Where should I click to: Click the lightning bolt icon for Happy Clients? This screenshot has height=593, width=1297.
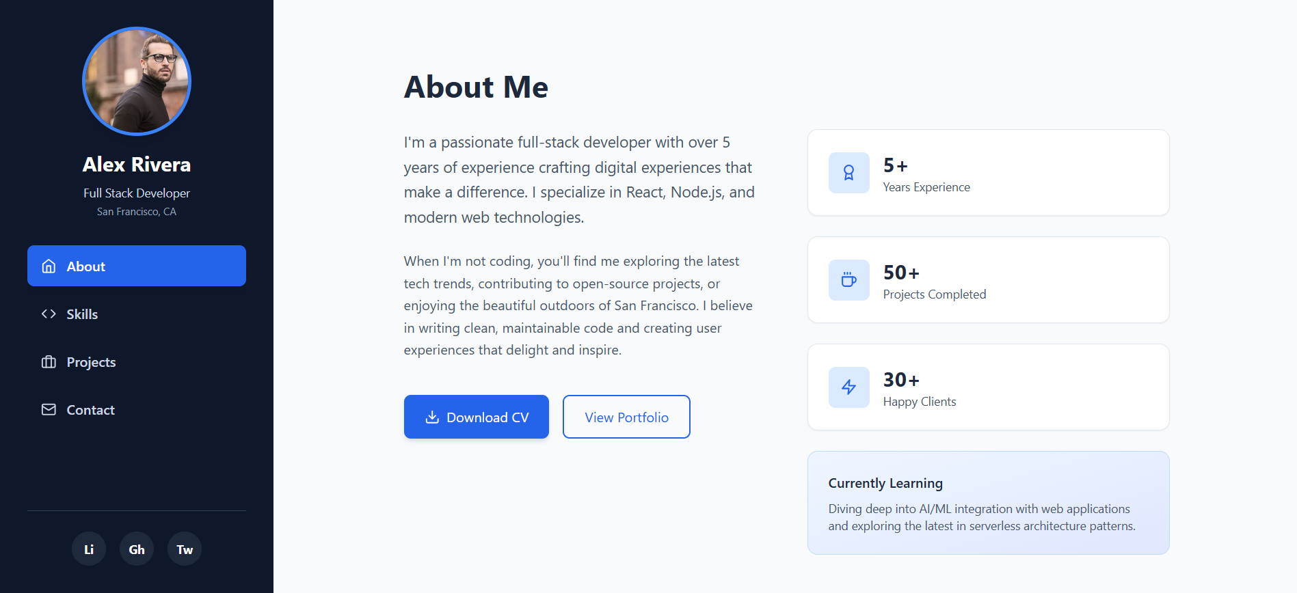pyautogui.click(x=848, y=387)
